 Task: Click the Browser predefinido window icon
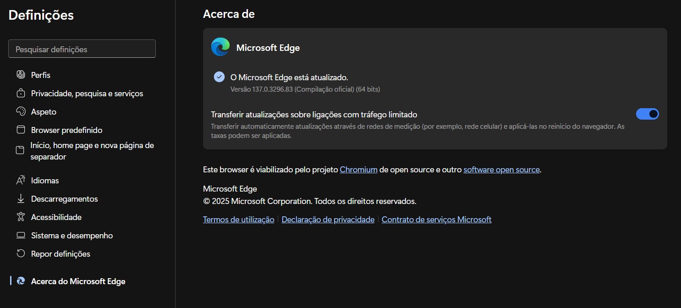point(21,130)
